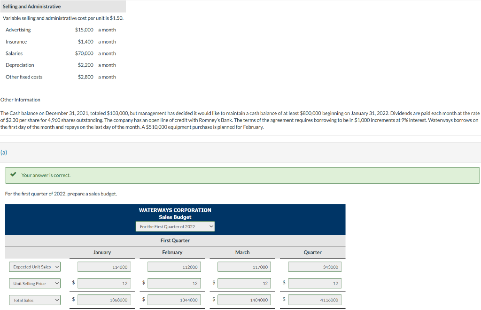Click the 'Other fixed costs' row label

pyautogui.click(x=24, y=77)
